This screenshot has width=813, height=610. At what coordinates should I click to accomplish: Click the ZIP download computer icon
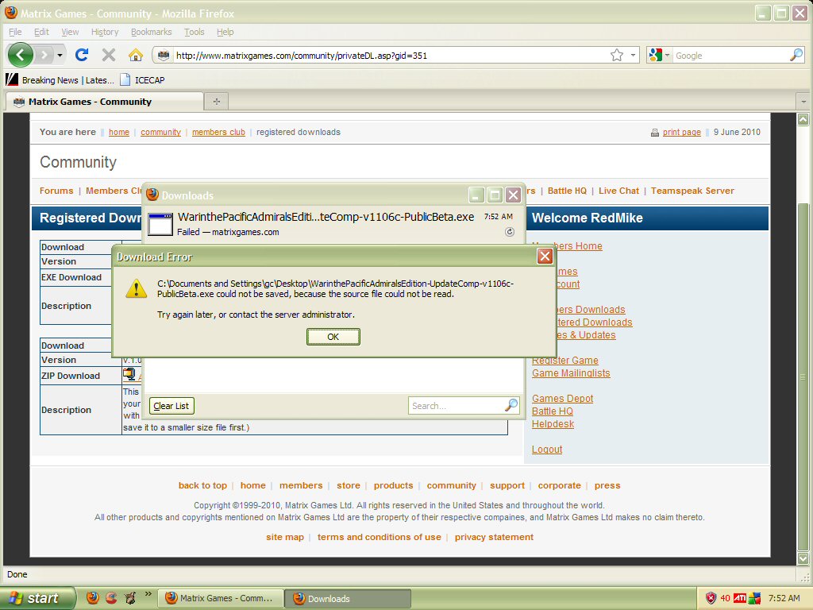point(129,373)
